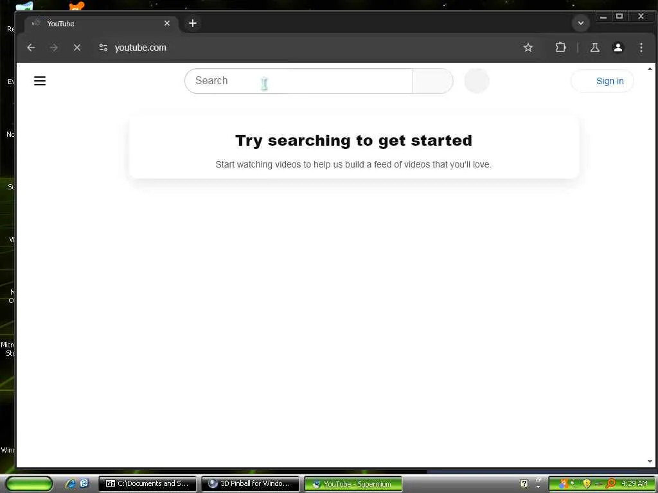This screenshot has width=658, height=493.
Task: Open a new tab with plus button
Action: 193,24
